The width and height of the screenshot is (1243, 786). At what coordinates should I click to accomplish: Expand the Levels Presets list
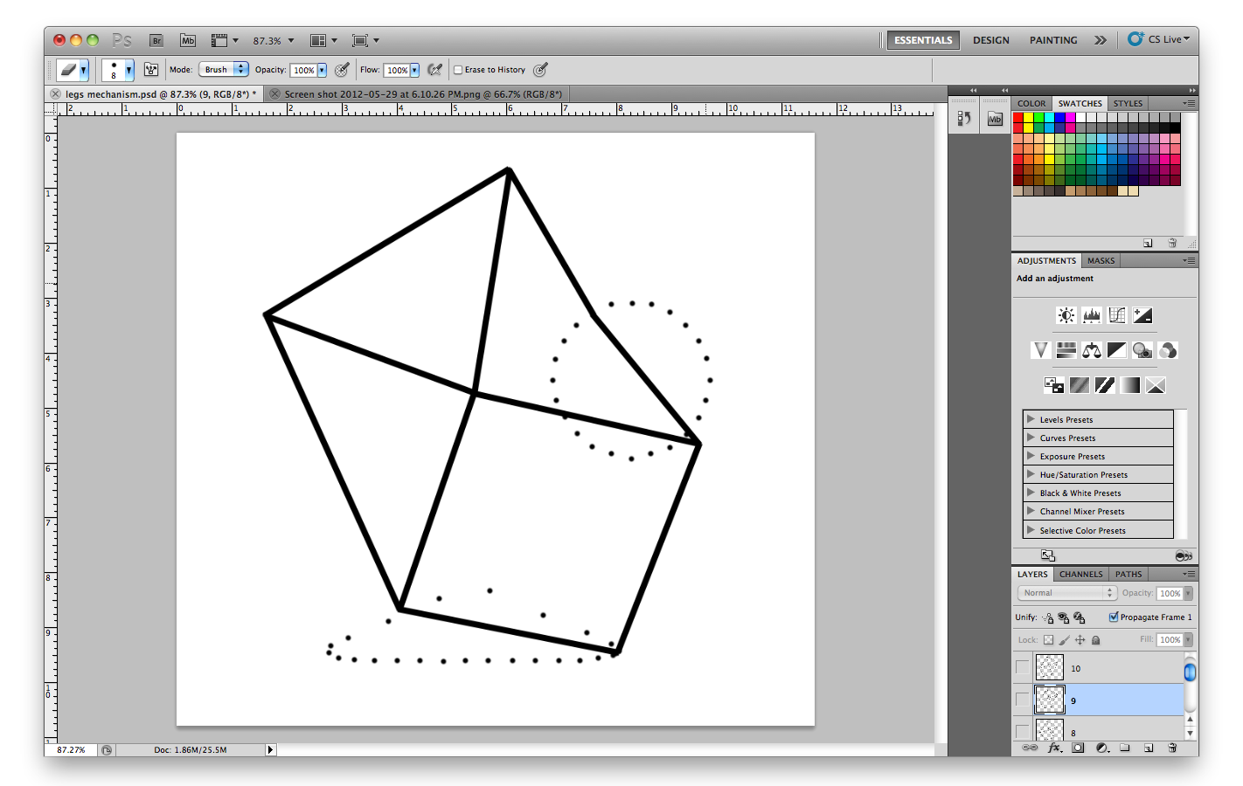(x=1031, y=419)
